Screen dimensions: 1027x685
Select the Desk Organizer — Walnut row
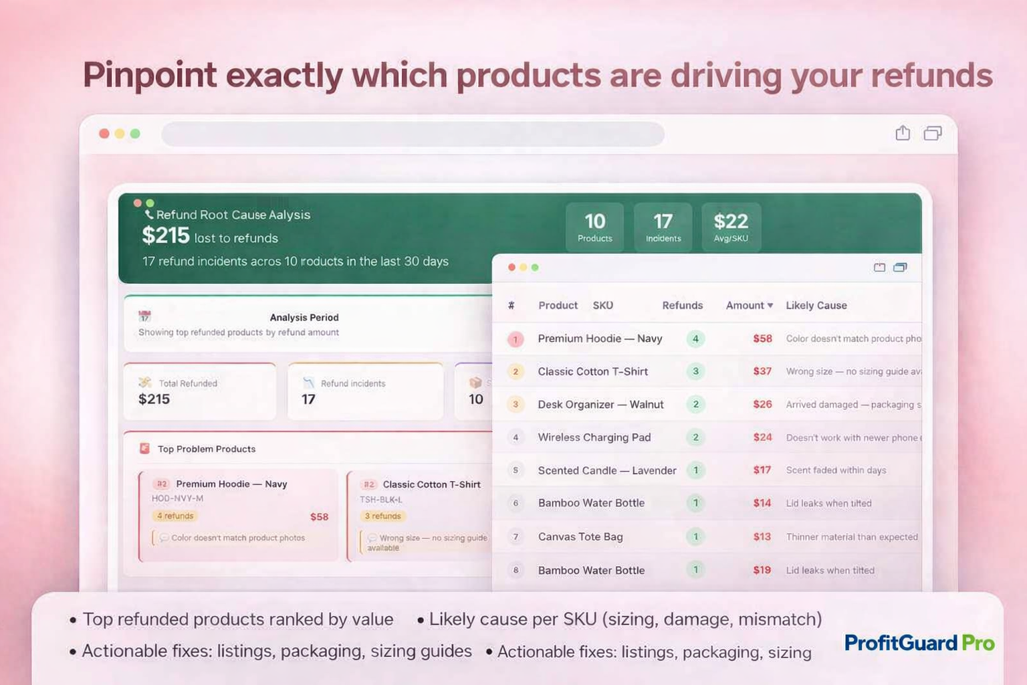[x=707, y=404]
